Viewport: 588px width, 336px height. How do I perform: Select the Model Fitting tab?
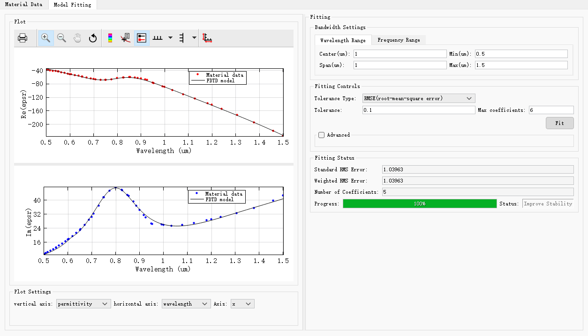point(72,5)
